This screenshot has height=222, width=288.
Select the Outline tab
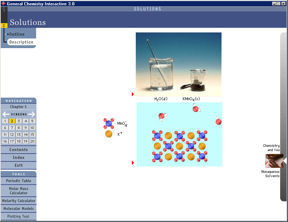pos(17,34)
